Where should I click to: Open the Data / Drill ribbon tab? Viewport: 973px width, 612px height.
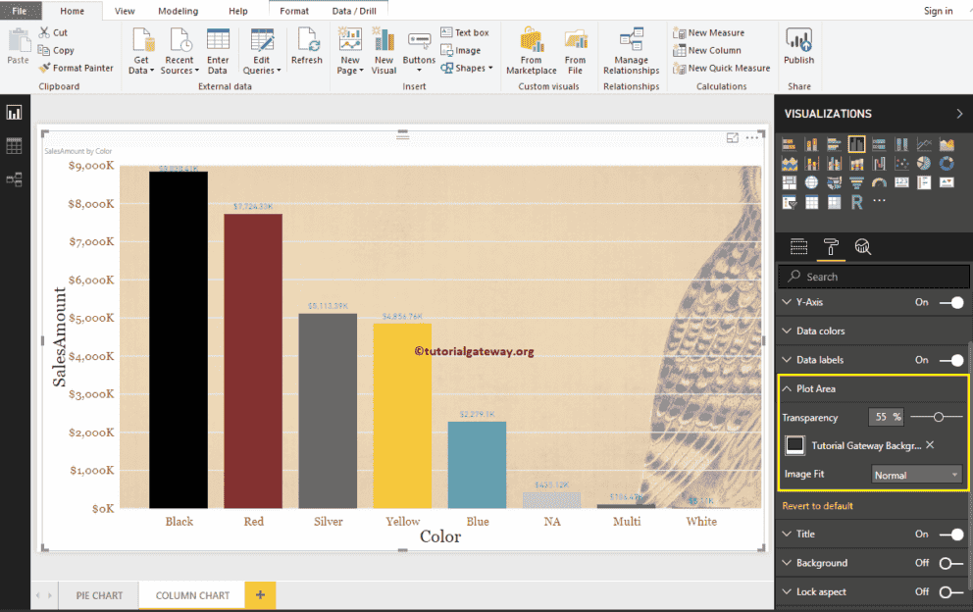coord(354,11)
